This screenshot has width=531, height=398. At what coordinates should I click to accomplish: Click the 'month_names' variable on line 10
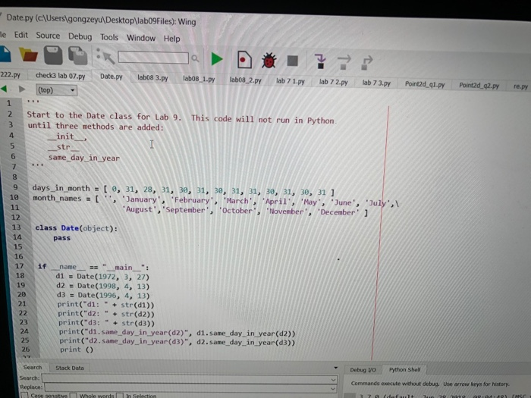tap(57, 199)
